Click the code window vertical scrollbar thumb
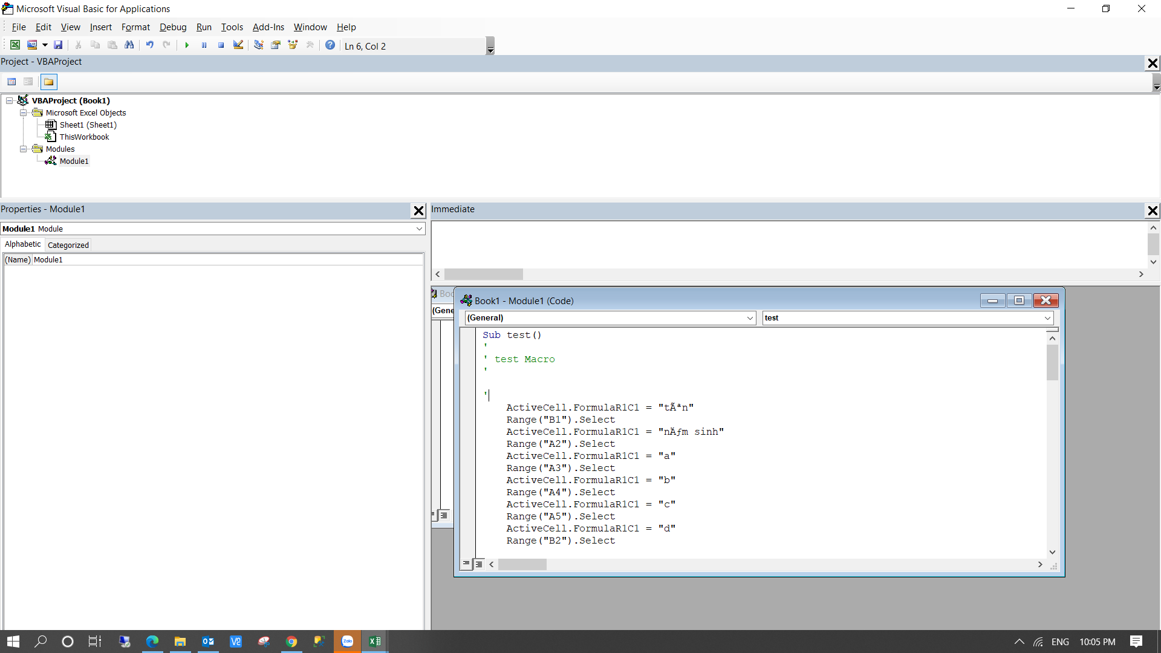This screenshot has height=653, width=1161. [x=1052, y=362]
